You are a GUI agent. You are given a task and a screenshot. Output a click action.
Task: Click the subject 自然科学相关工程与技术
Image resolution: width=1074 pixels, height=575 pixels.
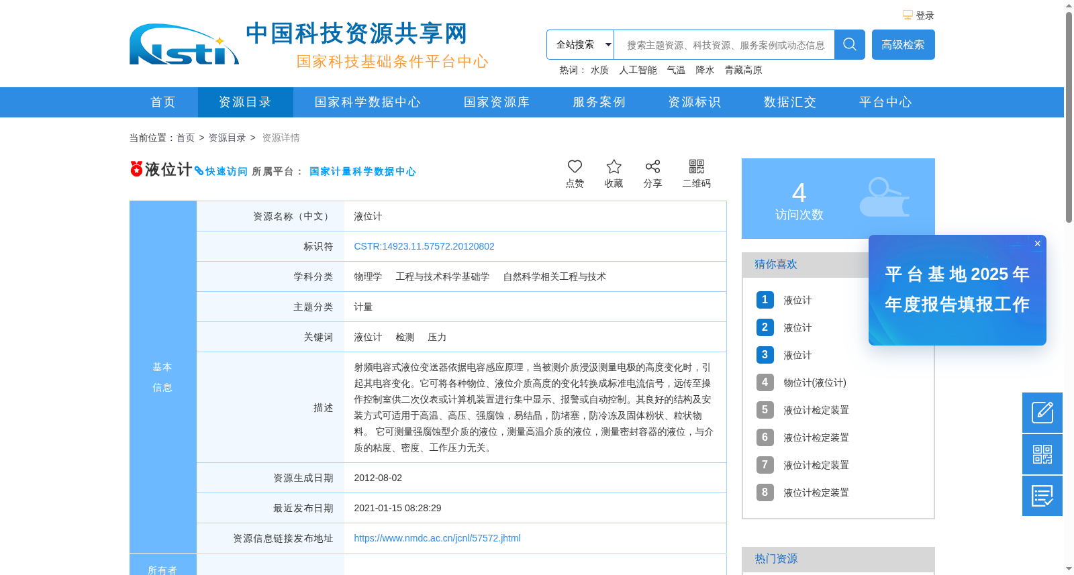coord(554,276)
